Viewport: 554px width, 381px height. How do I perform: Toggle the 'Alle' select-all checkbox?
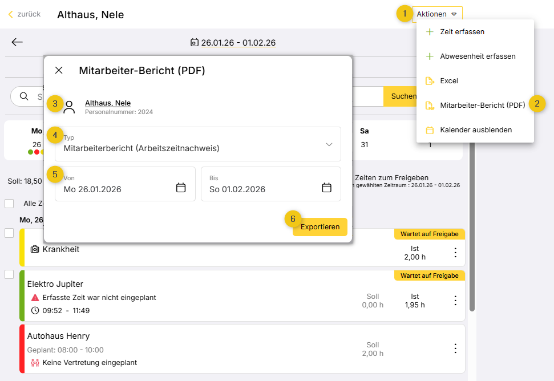click(x=9, y=204)
